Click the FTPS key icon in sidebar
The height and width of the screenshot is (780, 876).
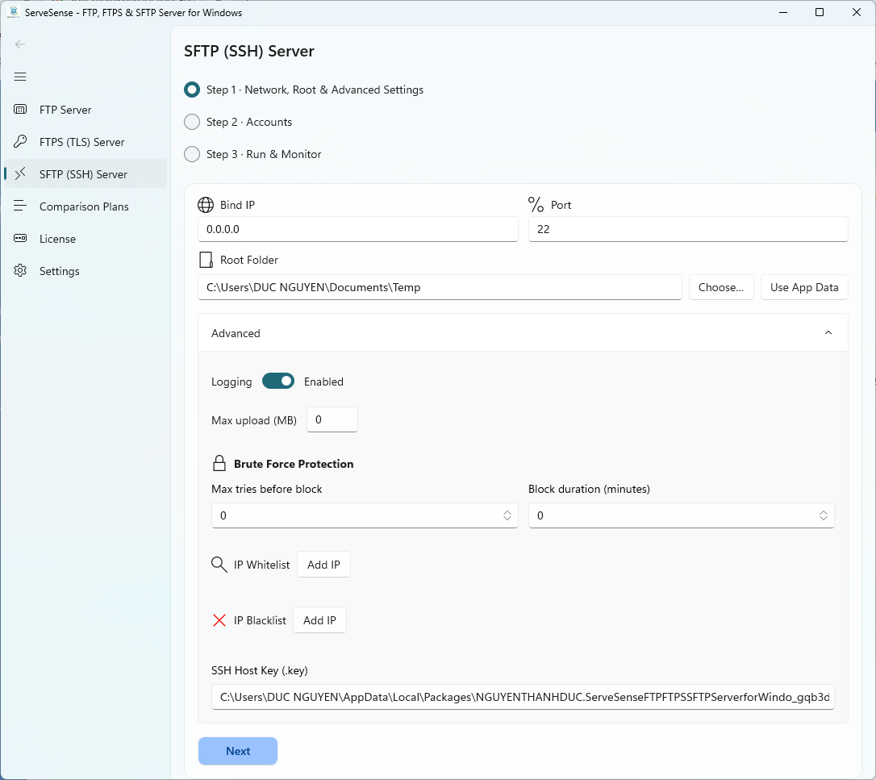point(20,142)
